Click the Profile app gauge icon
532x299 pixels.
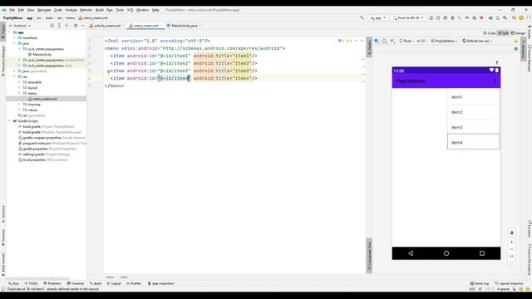click(x=467, y=17)
